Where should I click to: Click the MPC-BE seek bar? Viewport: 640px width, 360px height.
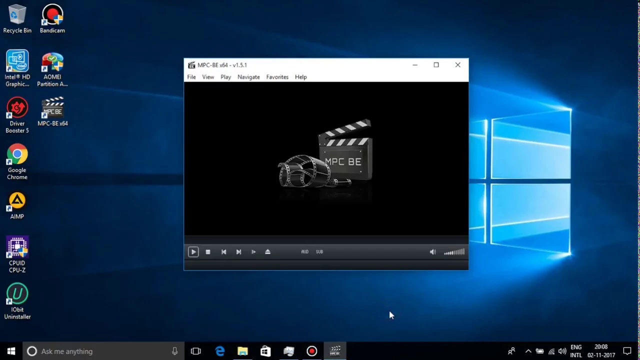pos(326,239)
